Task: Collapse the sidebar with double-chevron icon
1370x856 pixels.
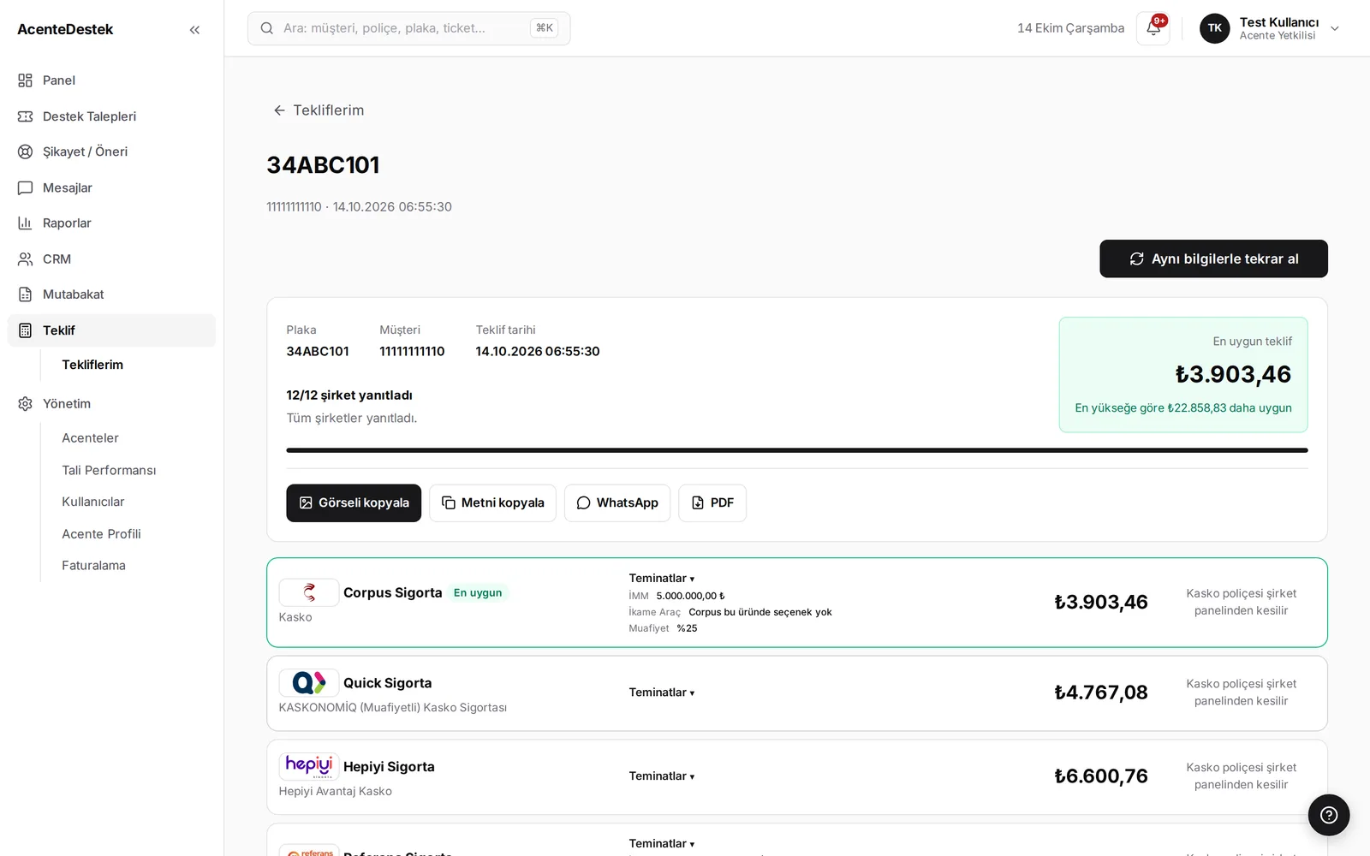Action: click(194, 29)
